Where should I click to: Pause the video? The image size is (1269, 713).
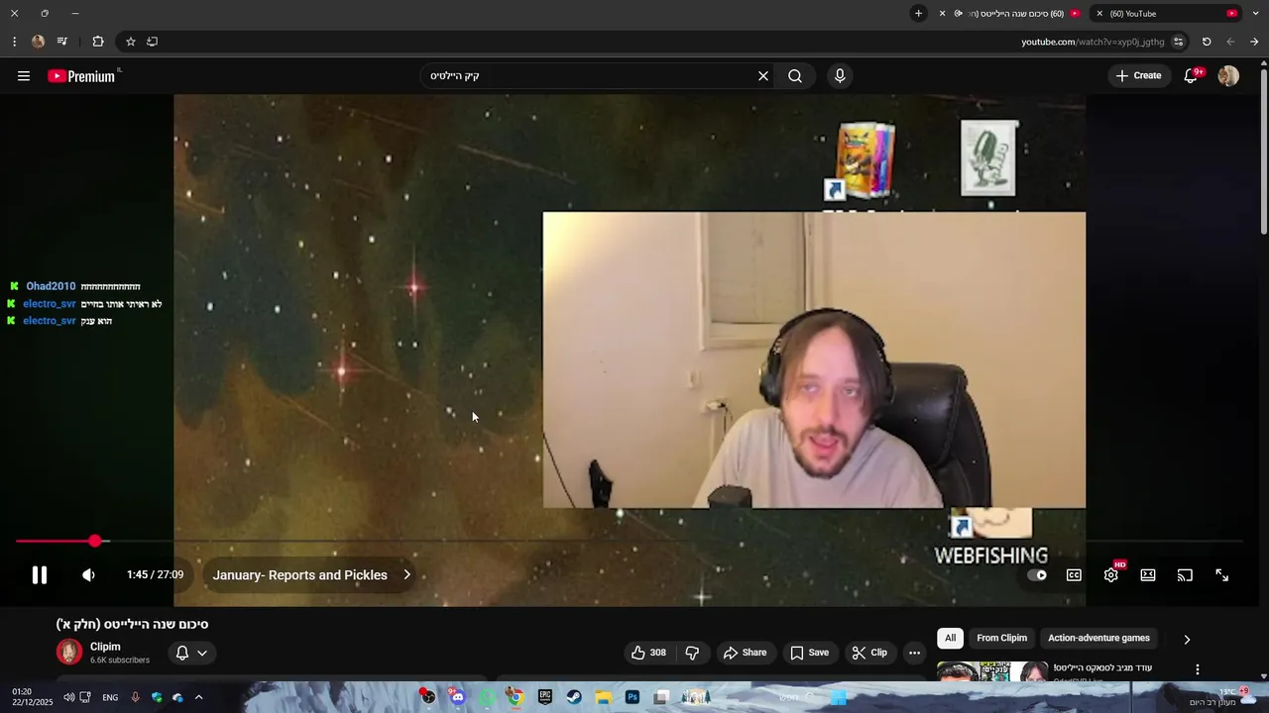pyautogui.click(x=40, y=575)
